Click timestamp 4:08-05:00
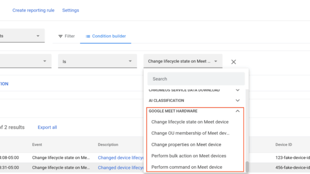Screen dimensions: 310x174 click(10, 158)
